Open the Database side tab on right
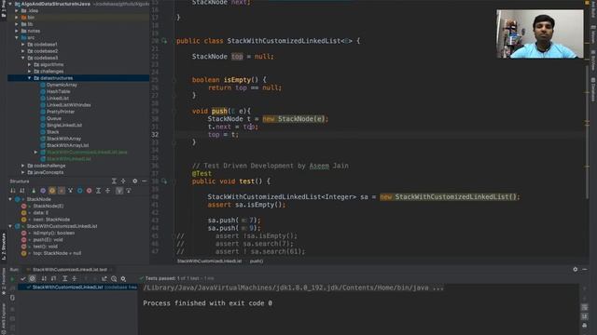Viewport: 597px width, 335px height. [x=593, y=89]
